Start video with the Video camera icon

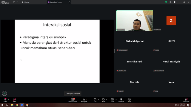pyautogui.click(x=14, y=99)
